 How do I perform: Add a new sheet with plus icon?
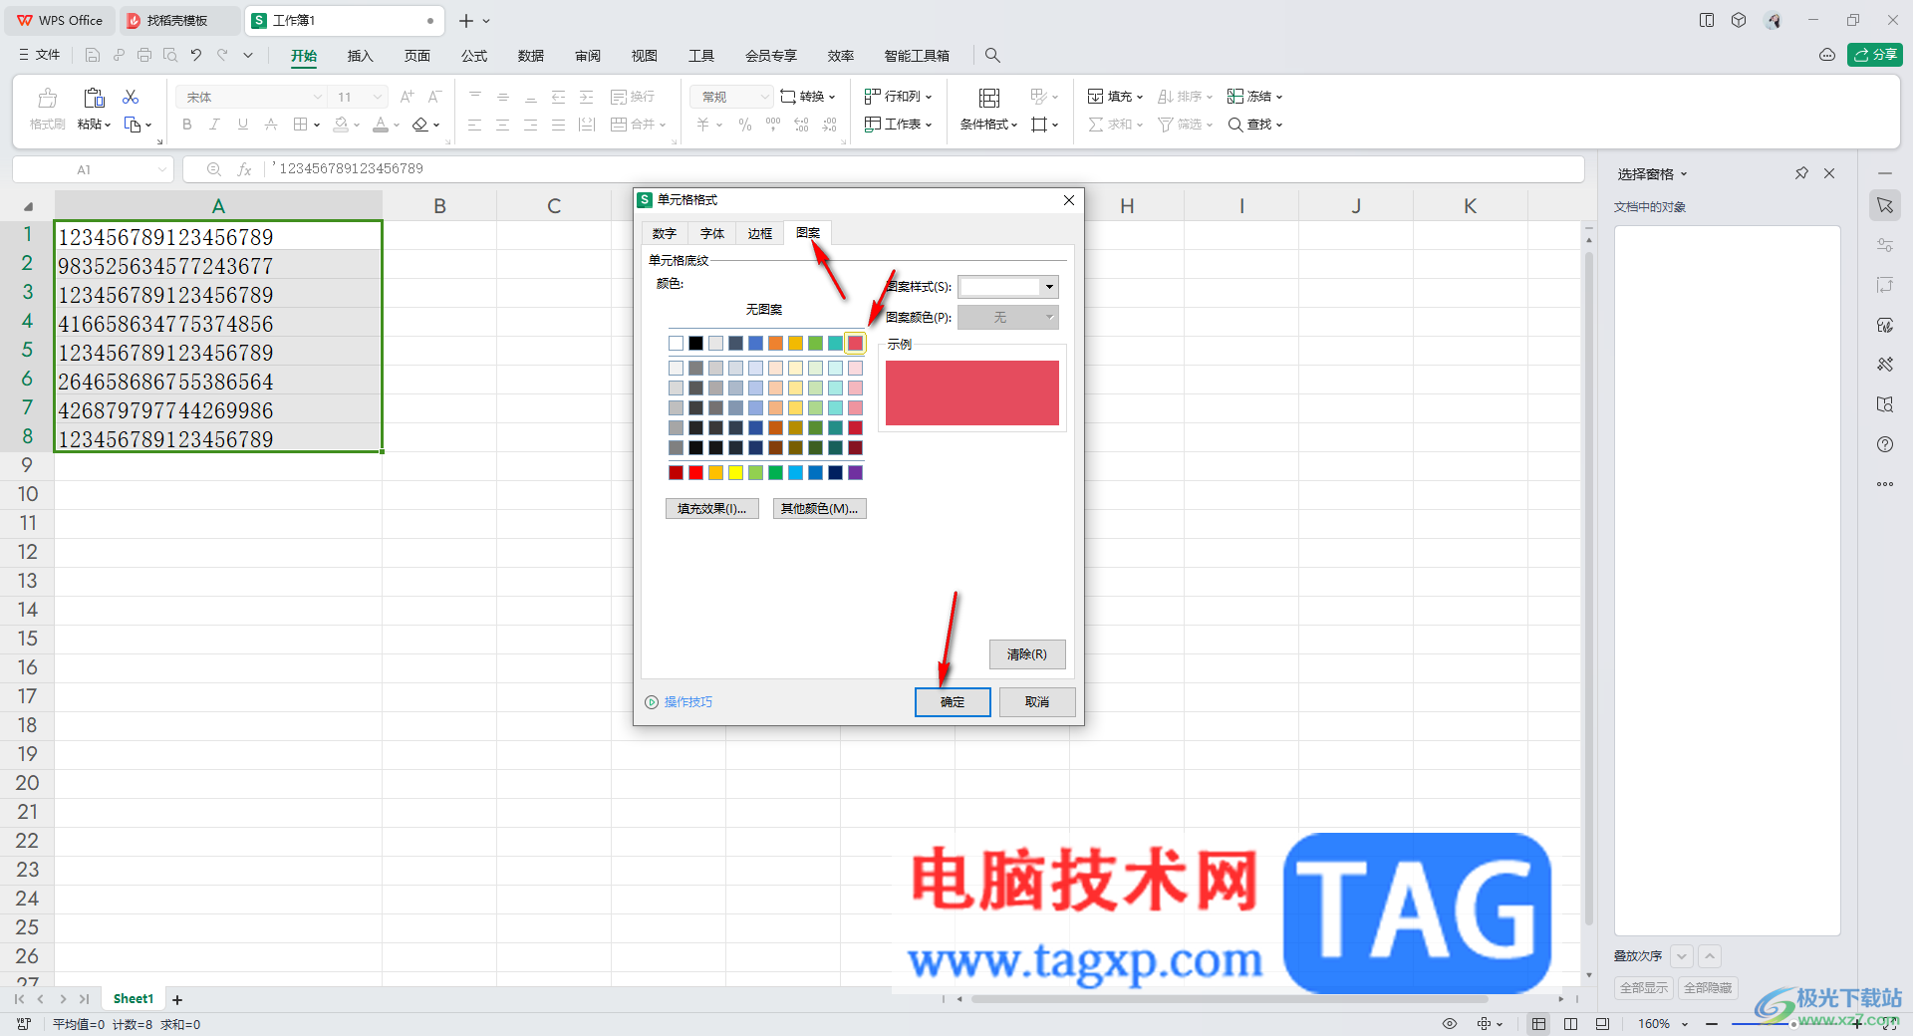click(177, 999)
